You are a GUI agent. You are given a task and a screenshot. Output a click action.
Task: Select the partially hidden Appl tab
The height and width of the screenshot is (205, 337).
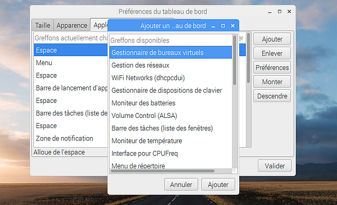99,25
